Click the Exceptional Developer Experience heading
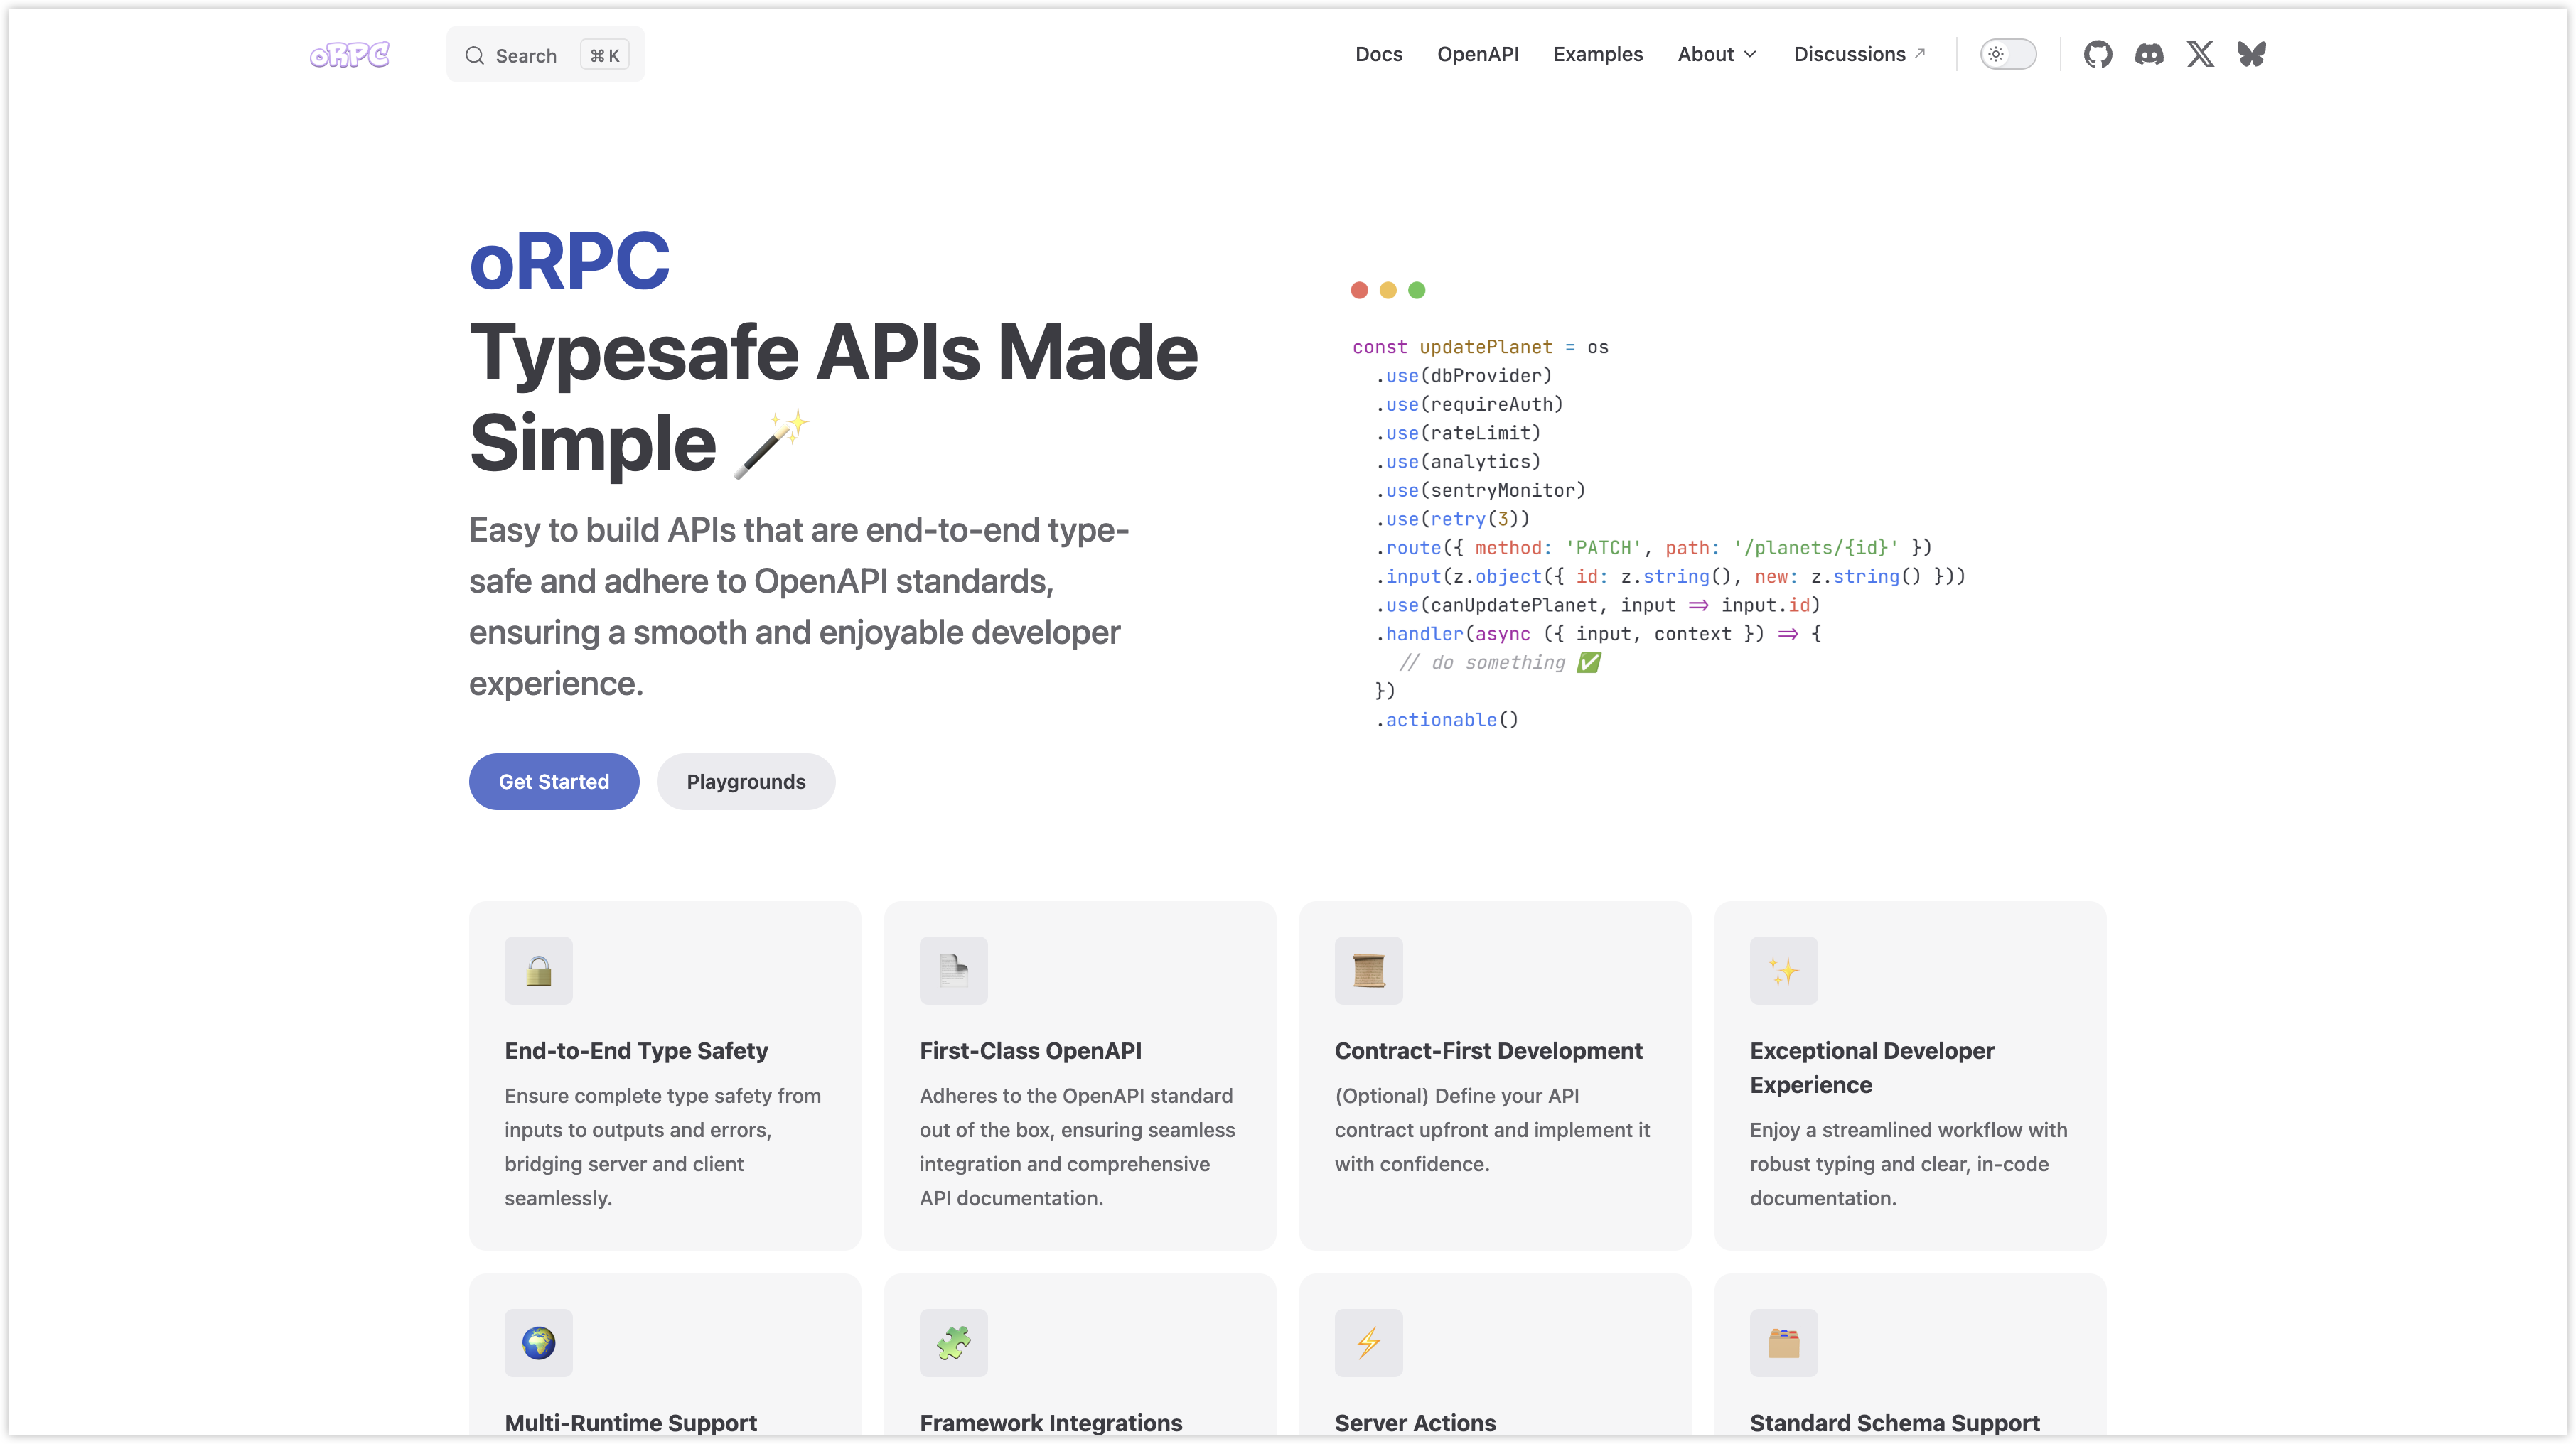Screen dimensions: 2576x1444 click(x=1872, y=1067)
